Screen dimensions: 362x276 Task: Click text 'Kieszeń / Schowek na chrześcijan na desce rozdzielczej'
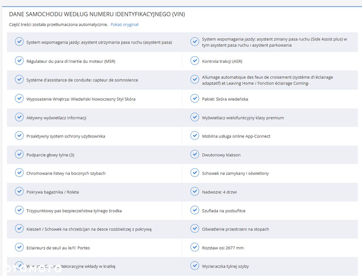(79, 229)
